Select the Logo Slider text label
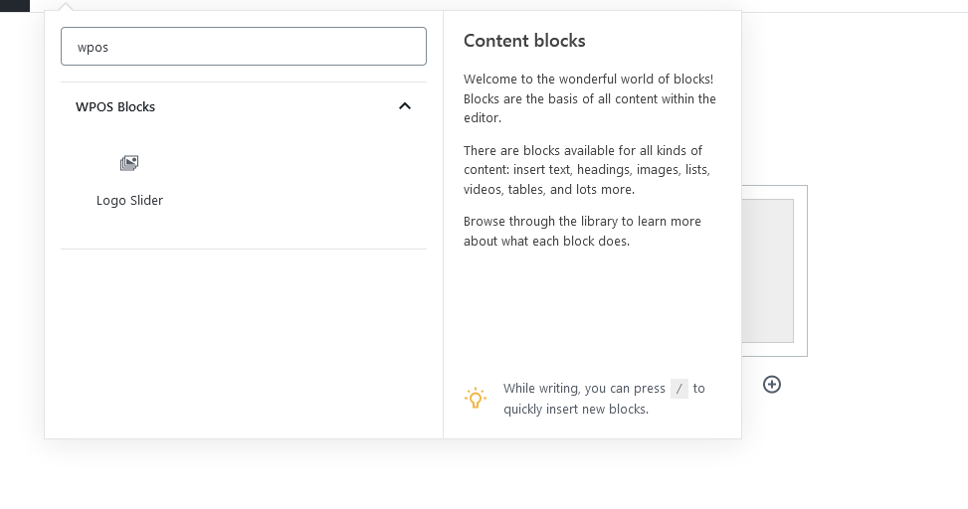Image resolution: width=968 pixels, height=509 pixels. pyautogui.click(x=129, y=200)
